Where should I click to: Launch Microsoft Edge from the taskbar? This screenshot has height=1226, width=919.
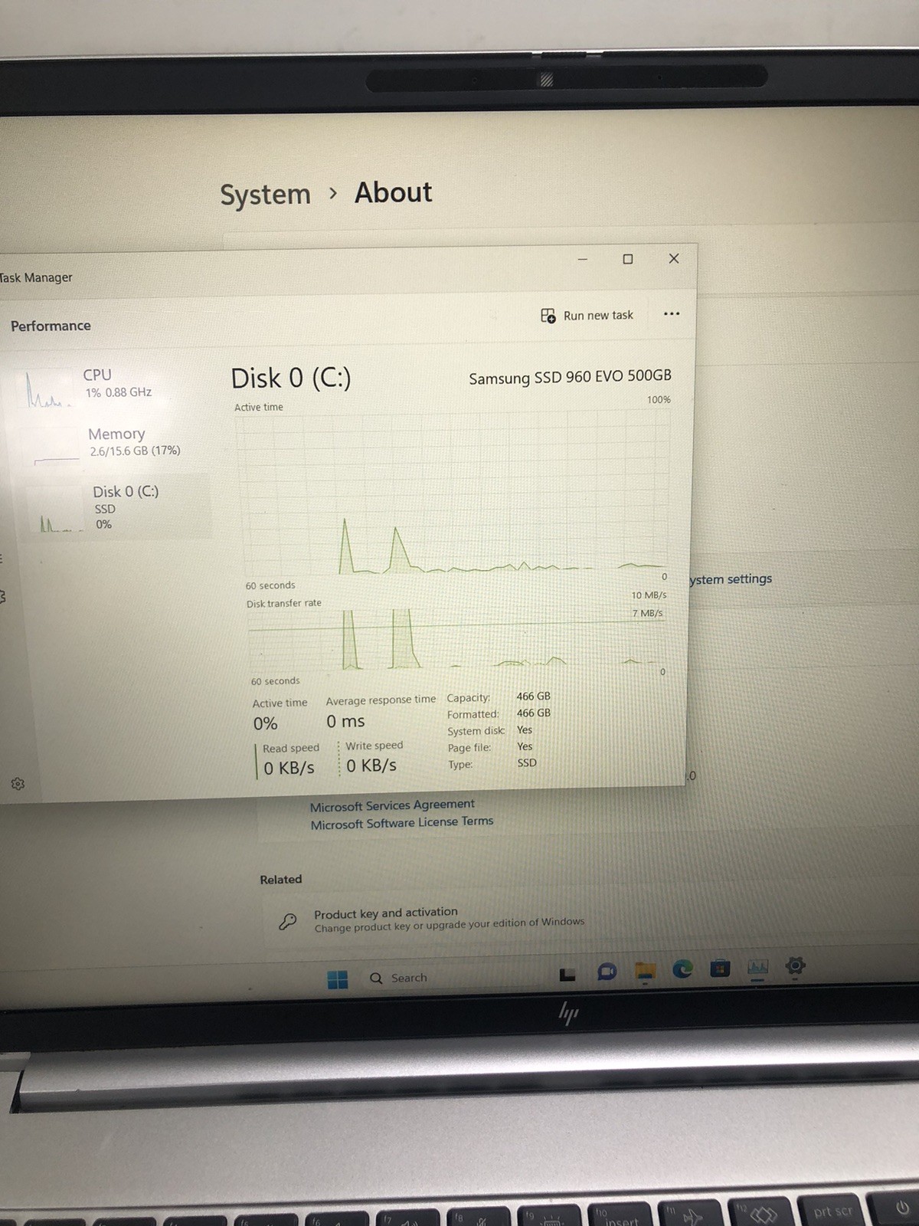tap(682, 969)
